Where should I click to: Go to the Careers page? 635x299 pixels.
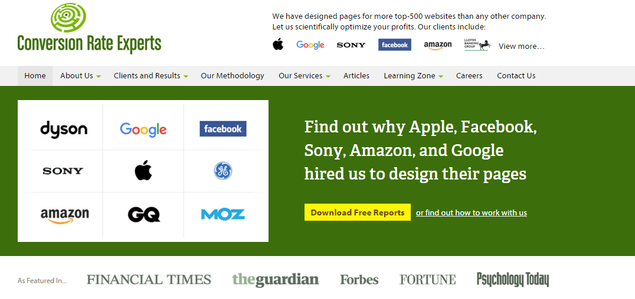click(x=469, y=75)
